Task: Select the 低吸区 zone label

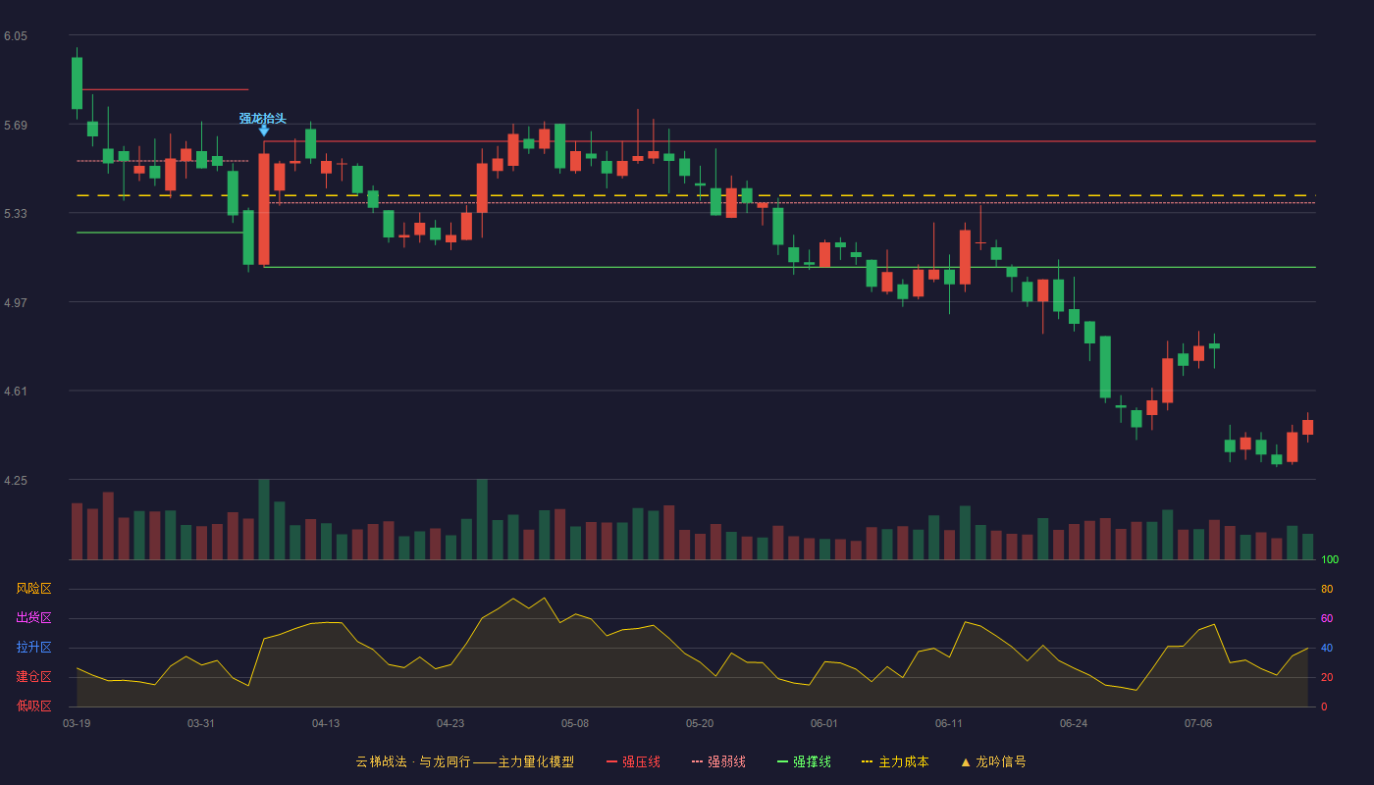Action: pyautogui.click(x=33, y=706)
